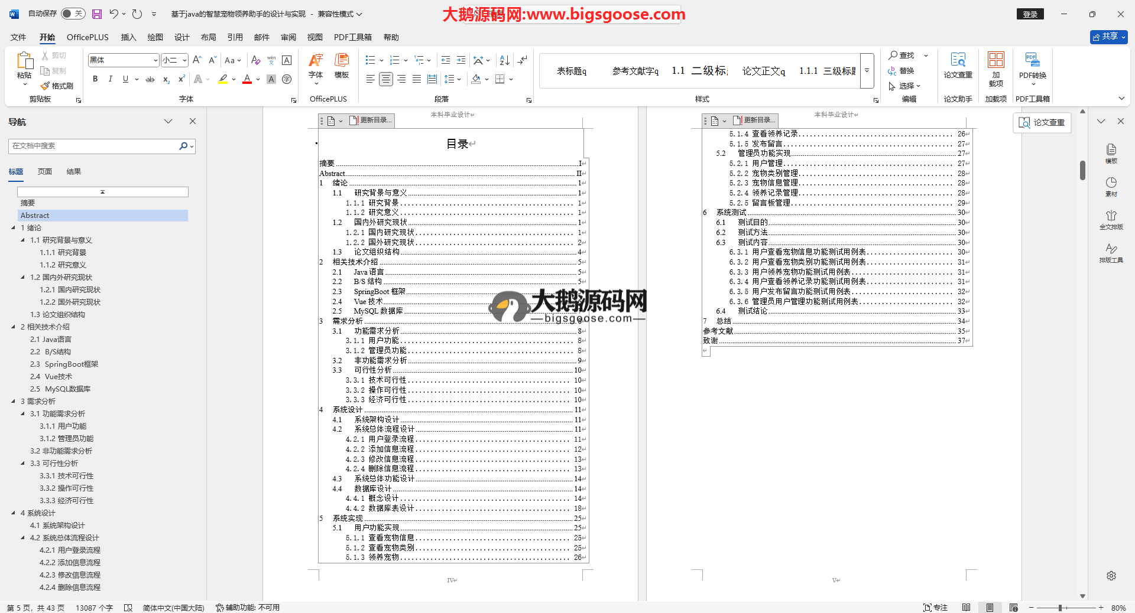
Task: Open the PDF转换 tool
Action: 1032,65
